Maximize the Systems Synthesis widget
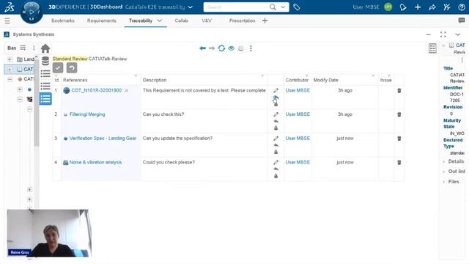 pyautogui.click(x=443, y=34)
